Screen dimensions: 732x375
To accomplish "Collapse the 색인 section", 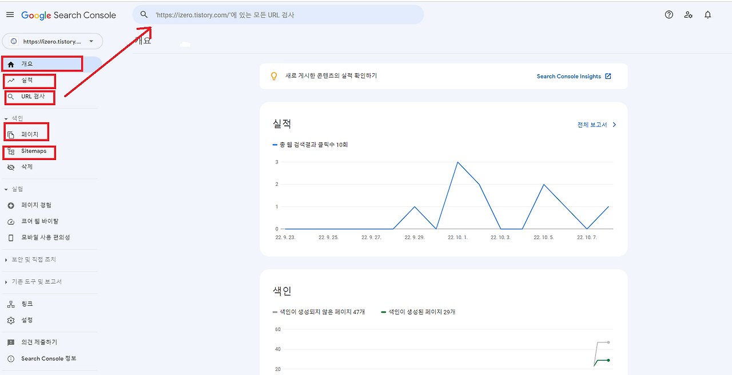I will [6, 119].
